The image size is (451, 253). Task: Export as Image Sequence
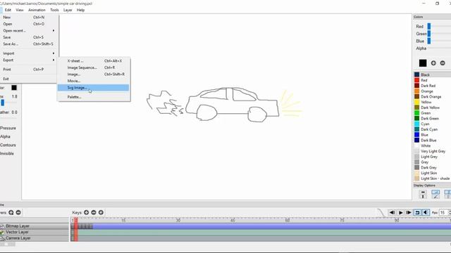[x=94, y=67]
